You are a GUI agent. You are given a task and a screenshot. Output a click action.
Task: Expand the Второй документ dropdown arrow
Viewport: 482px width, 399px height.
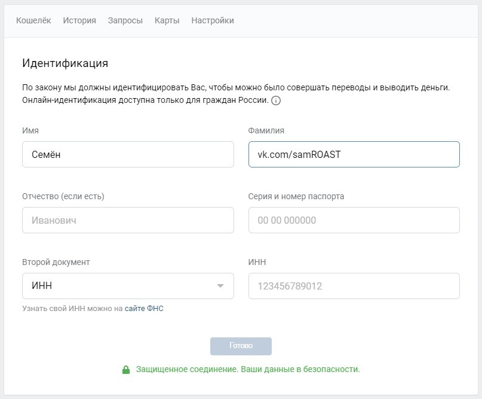220,286
